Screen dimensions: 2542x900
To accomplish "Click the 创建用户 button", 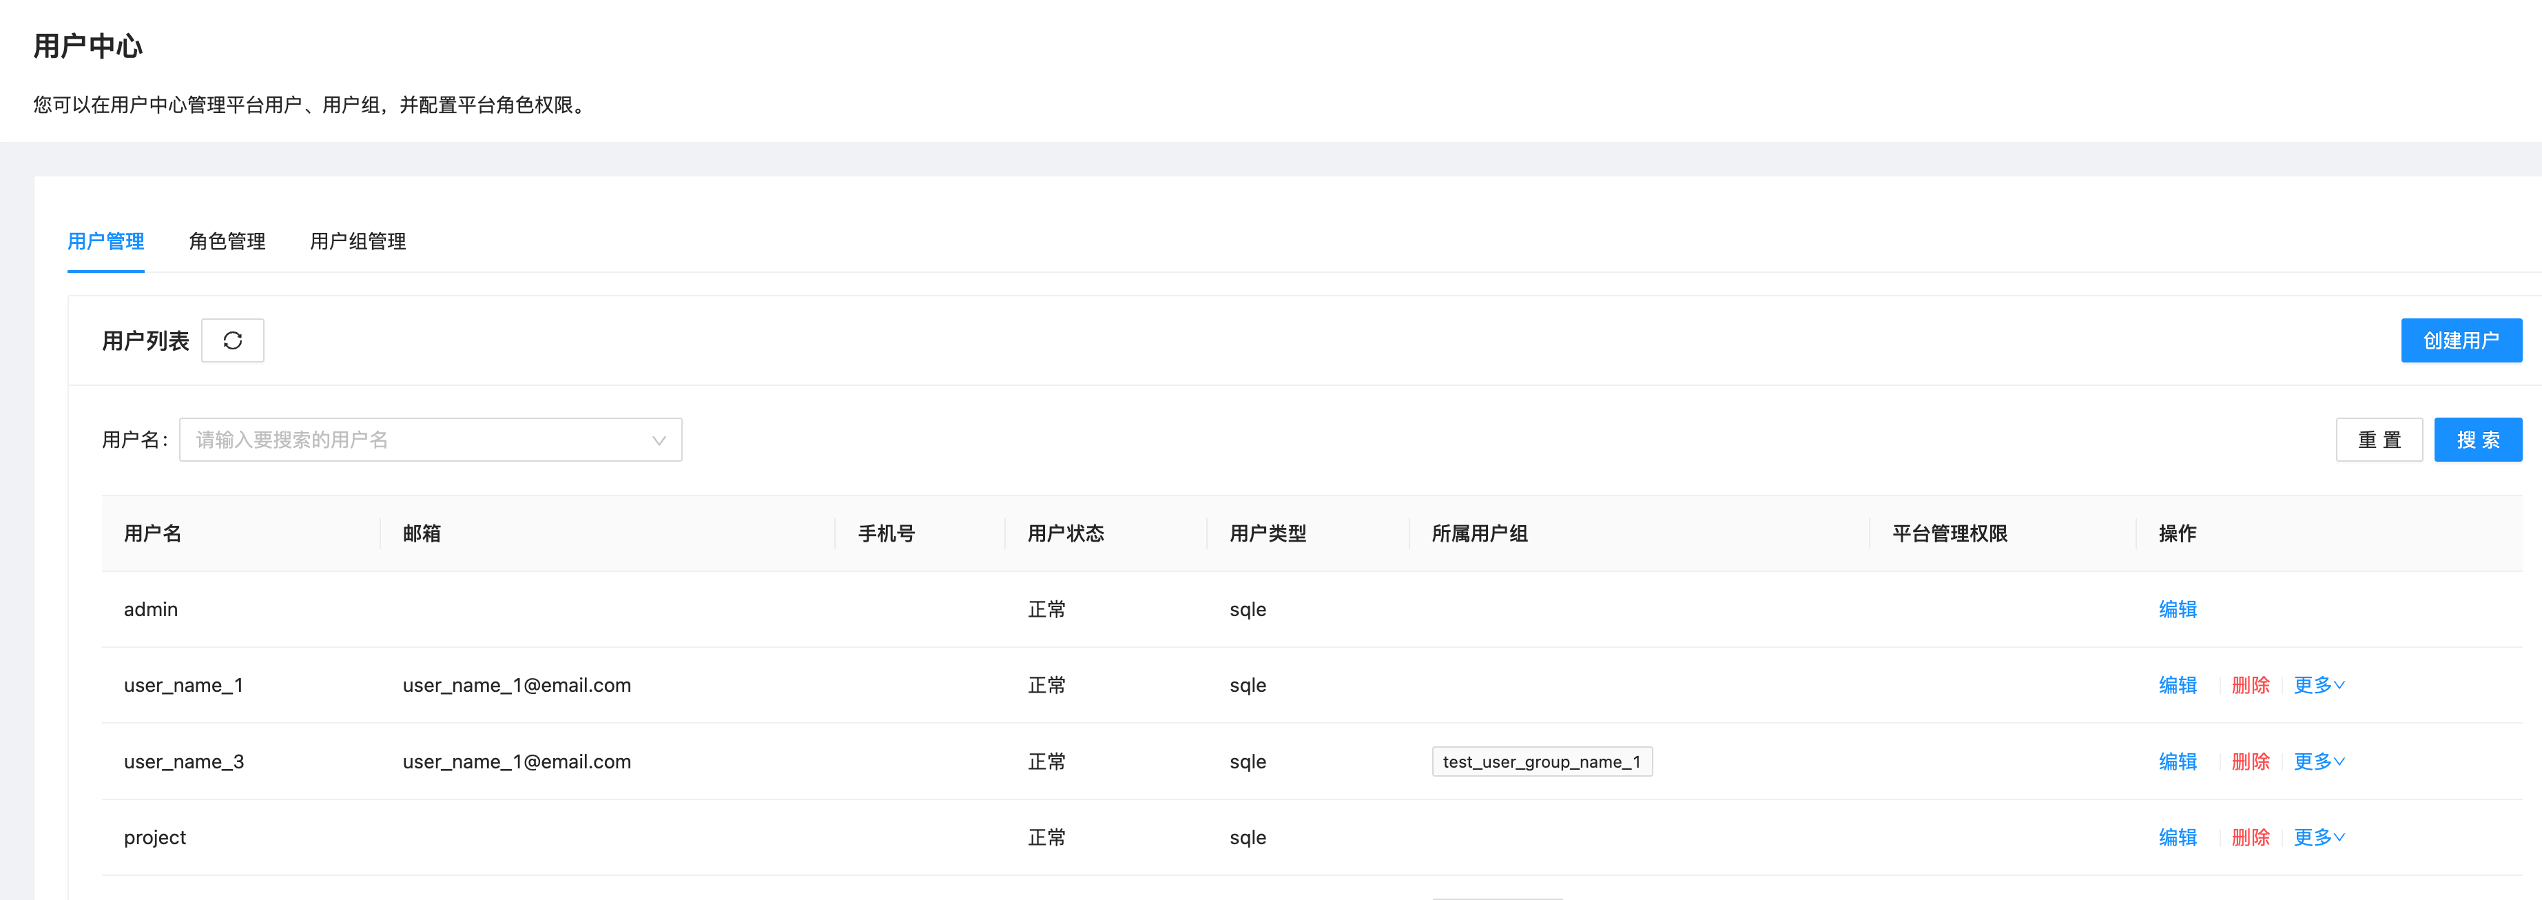I will click(x=2461, y=340).
